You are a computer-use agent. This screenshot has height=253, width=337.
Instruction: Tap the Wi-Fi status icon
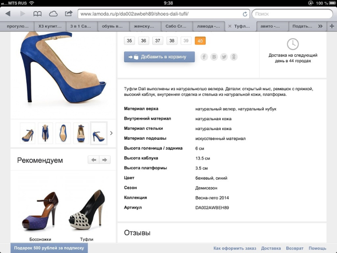point(32,3)
